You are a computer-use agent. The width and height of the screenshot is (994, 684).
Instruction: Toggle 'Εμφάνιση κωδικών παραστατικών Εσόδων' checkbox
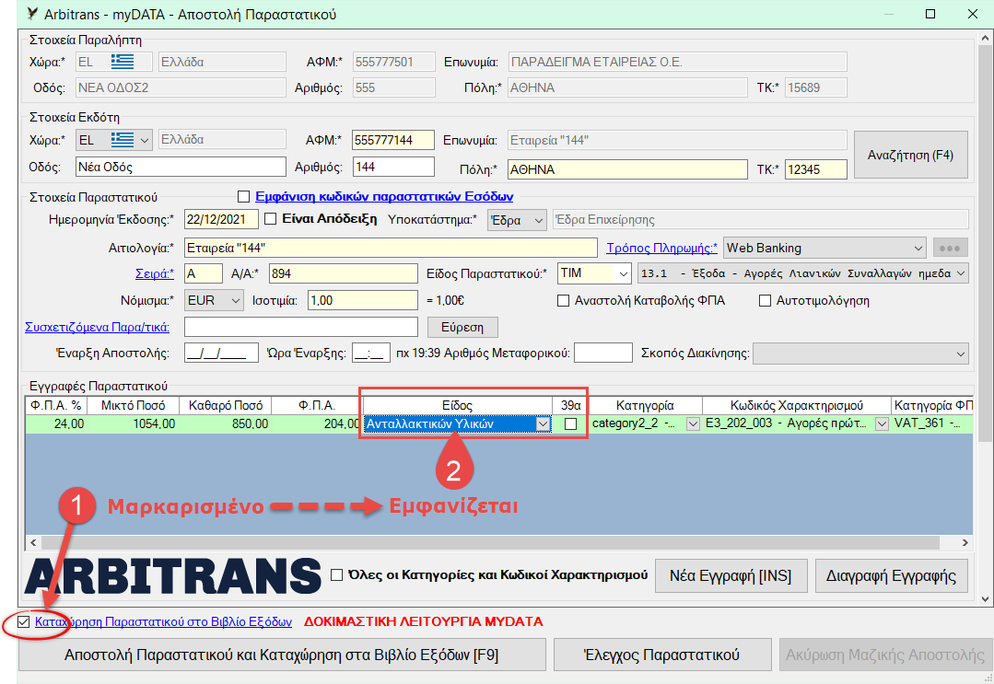pos(243,196)
